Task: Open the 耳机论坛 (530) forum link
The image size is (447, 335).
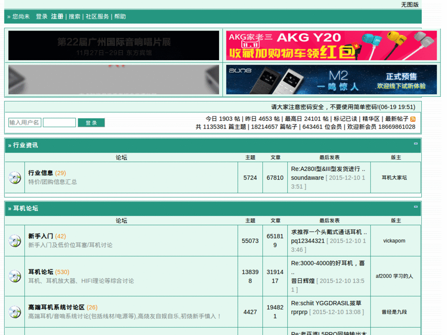Action: pos(41,272)
